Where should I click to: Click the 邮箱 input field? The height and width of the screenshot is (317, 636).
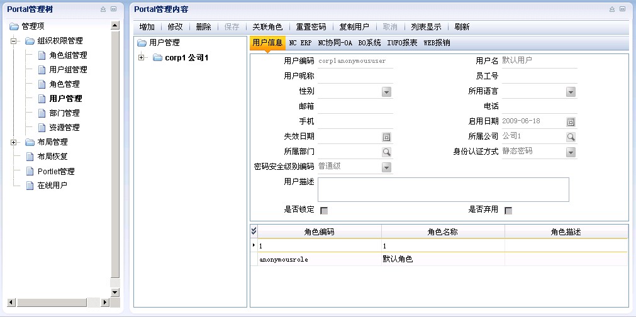pos(355,107)
